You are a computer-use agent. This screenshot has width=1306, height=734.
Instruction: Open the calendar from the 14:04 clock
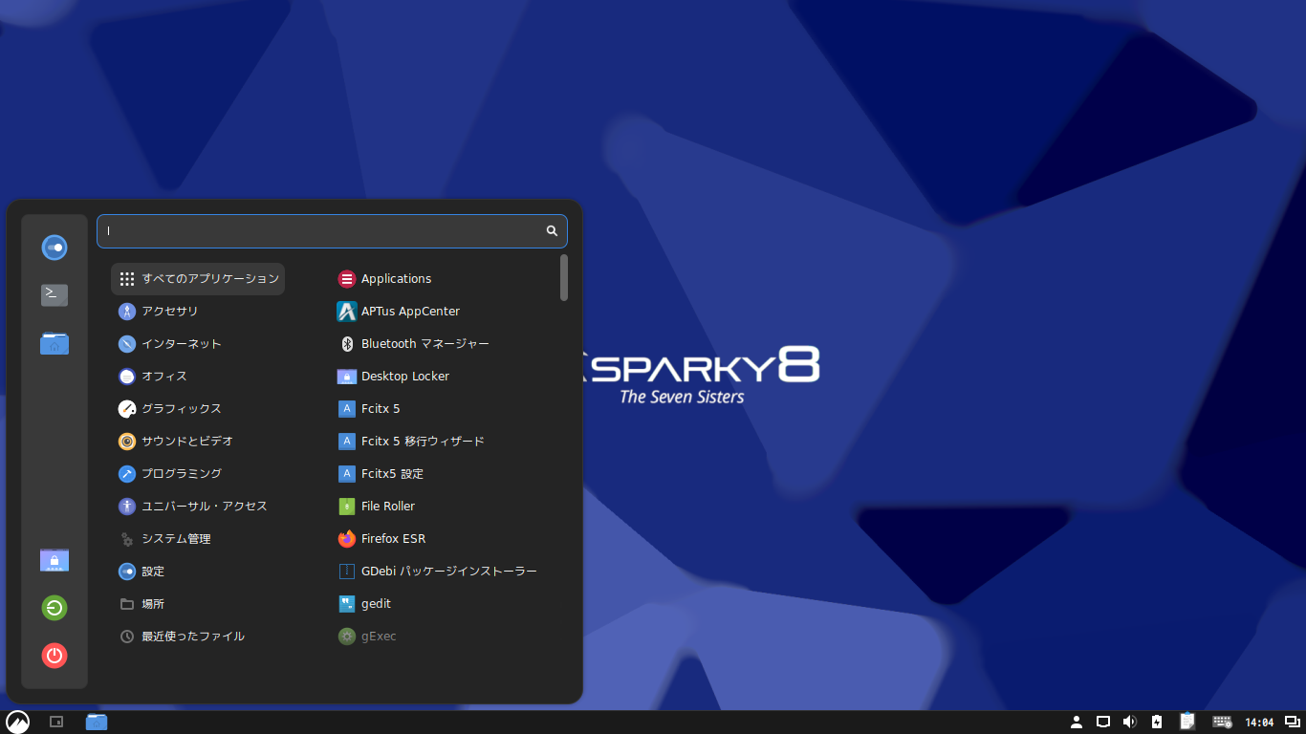pos(1260,723)
